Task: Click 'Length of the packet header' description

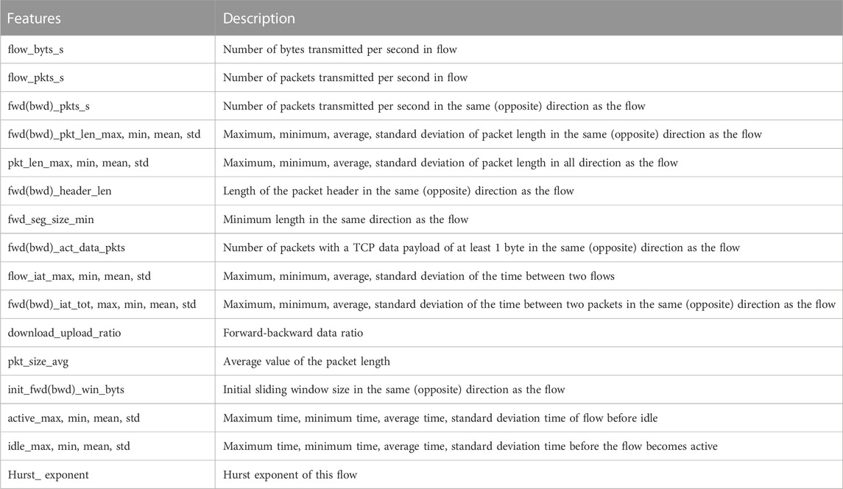Action: [x=529, y=191]
